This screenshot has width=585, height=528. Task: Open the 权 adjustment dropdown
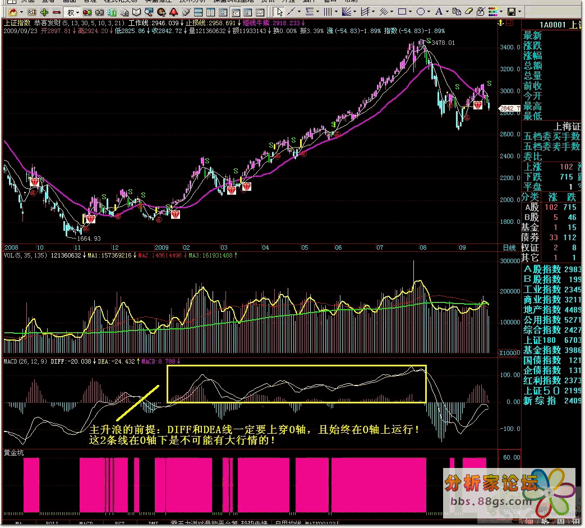tap(72, 12)
